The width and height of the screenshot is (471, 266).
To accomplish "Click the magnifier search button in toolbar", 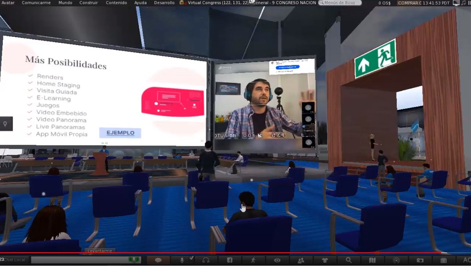I will coord(349,260).
